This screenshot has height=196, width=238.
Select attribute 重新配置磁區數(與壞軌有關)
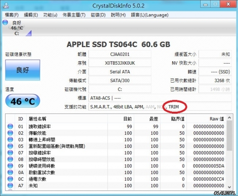(57, 146)
